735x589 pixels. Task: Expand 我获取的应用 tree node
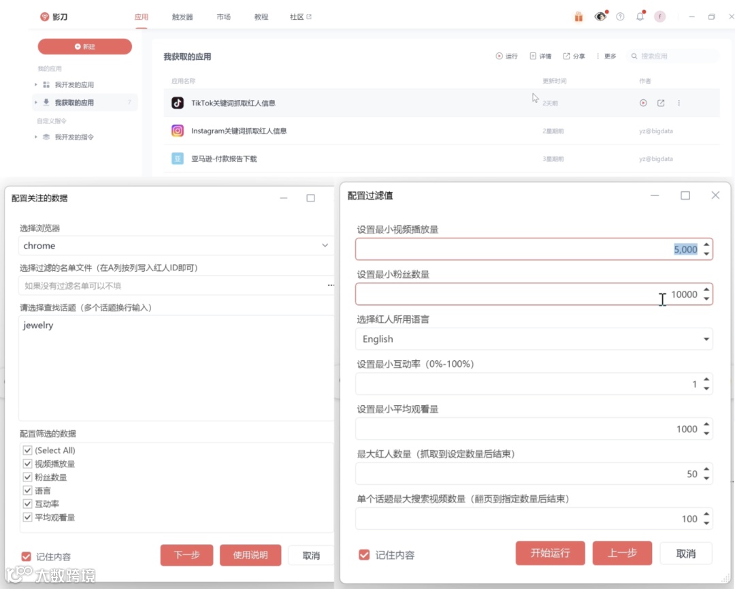click(35, 102)
